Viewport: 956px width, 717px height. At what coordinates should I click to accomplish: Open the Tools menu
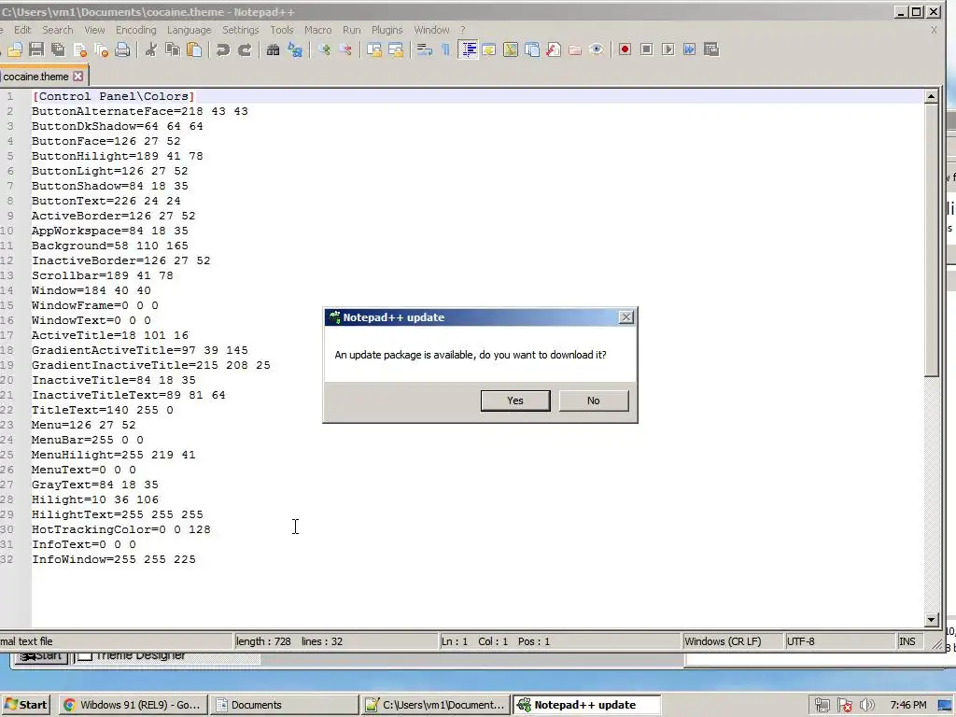[x=282, y=30]
